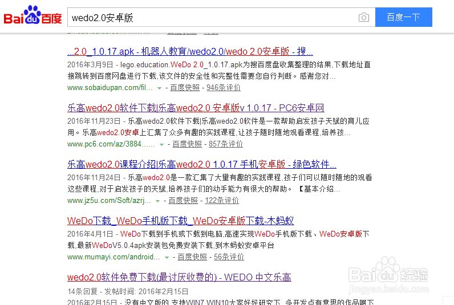
Task: Click URL www.pc6.com/az/3884......
Action: (x=111, y=144)
